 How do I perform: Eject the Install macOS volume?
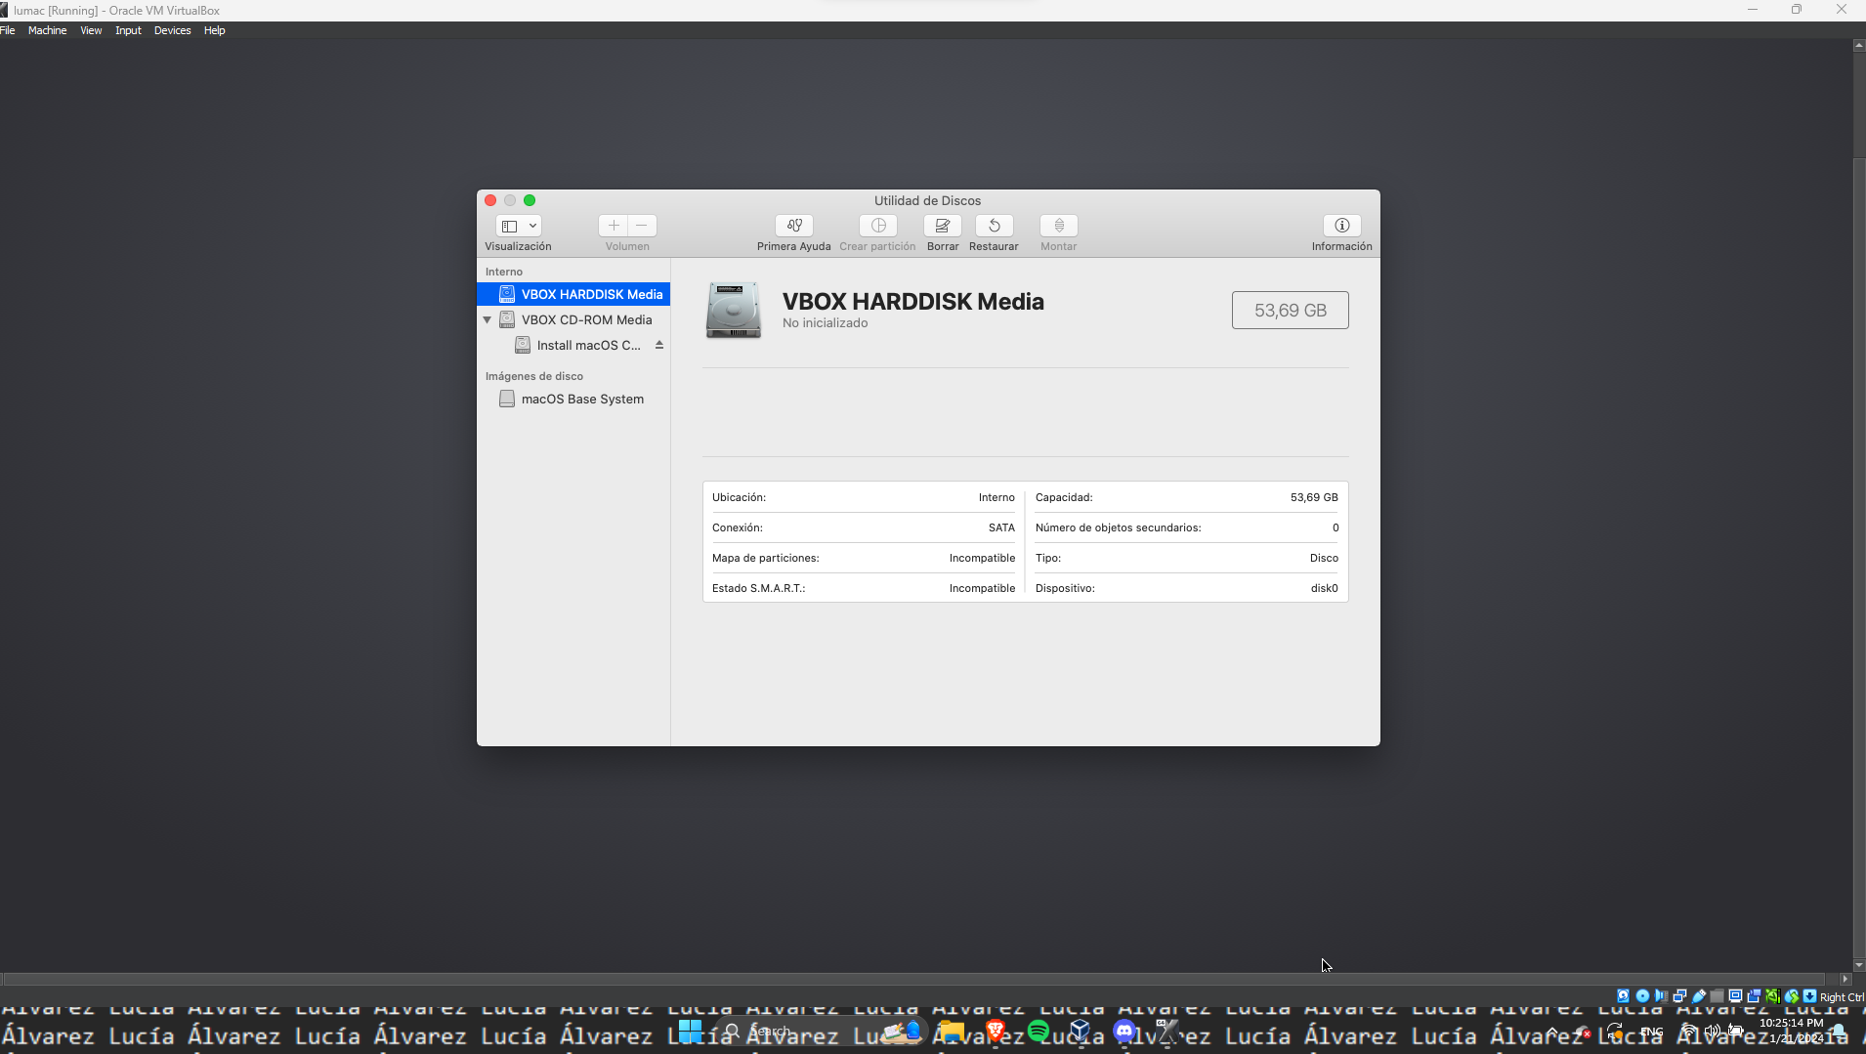(x=659, y=345)
